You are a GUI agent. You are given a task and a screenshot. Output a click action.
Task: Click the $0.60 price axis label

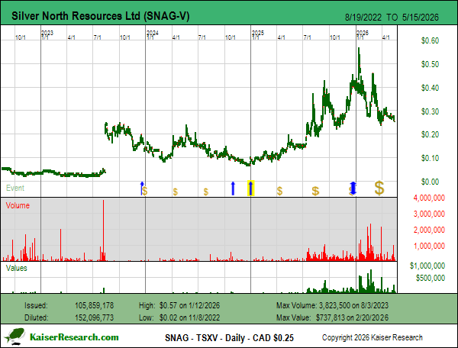pyautogui.click(x=430, y=40)
